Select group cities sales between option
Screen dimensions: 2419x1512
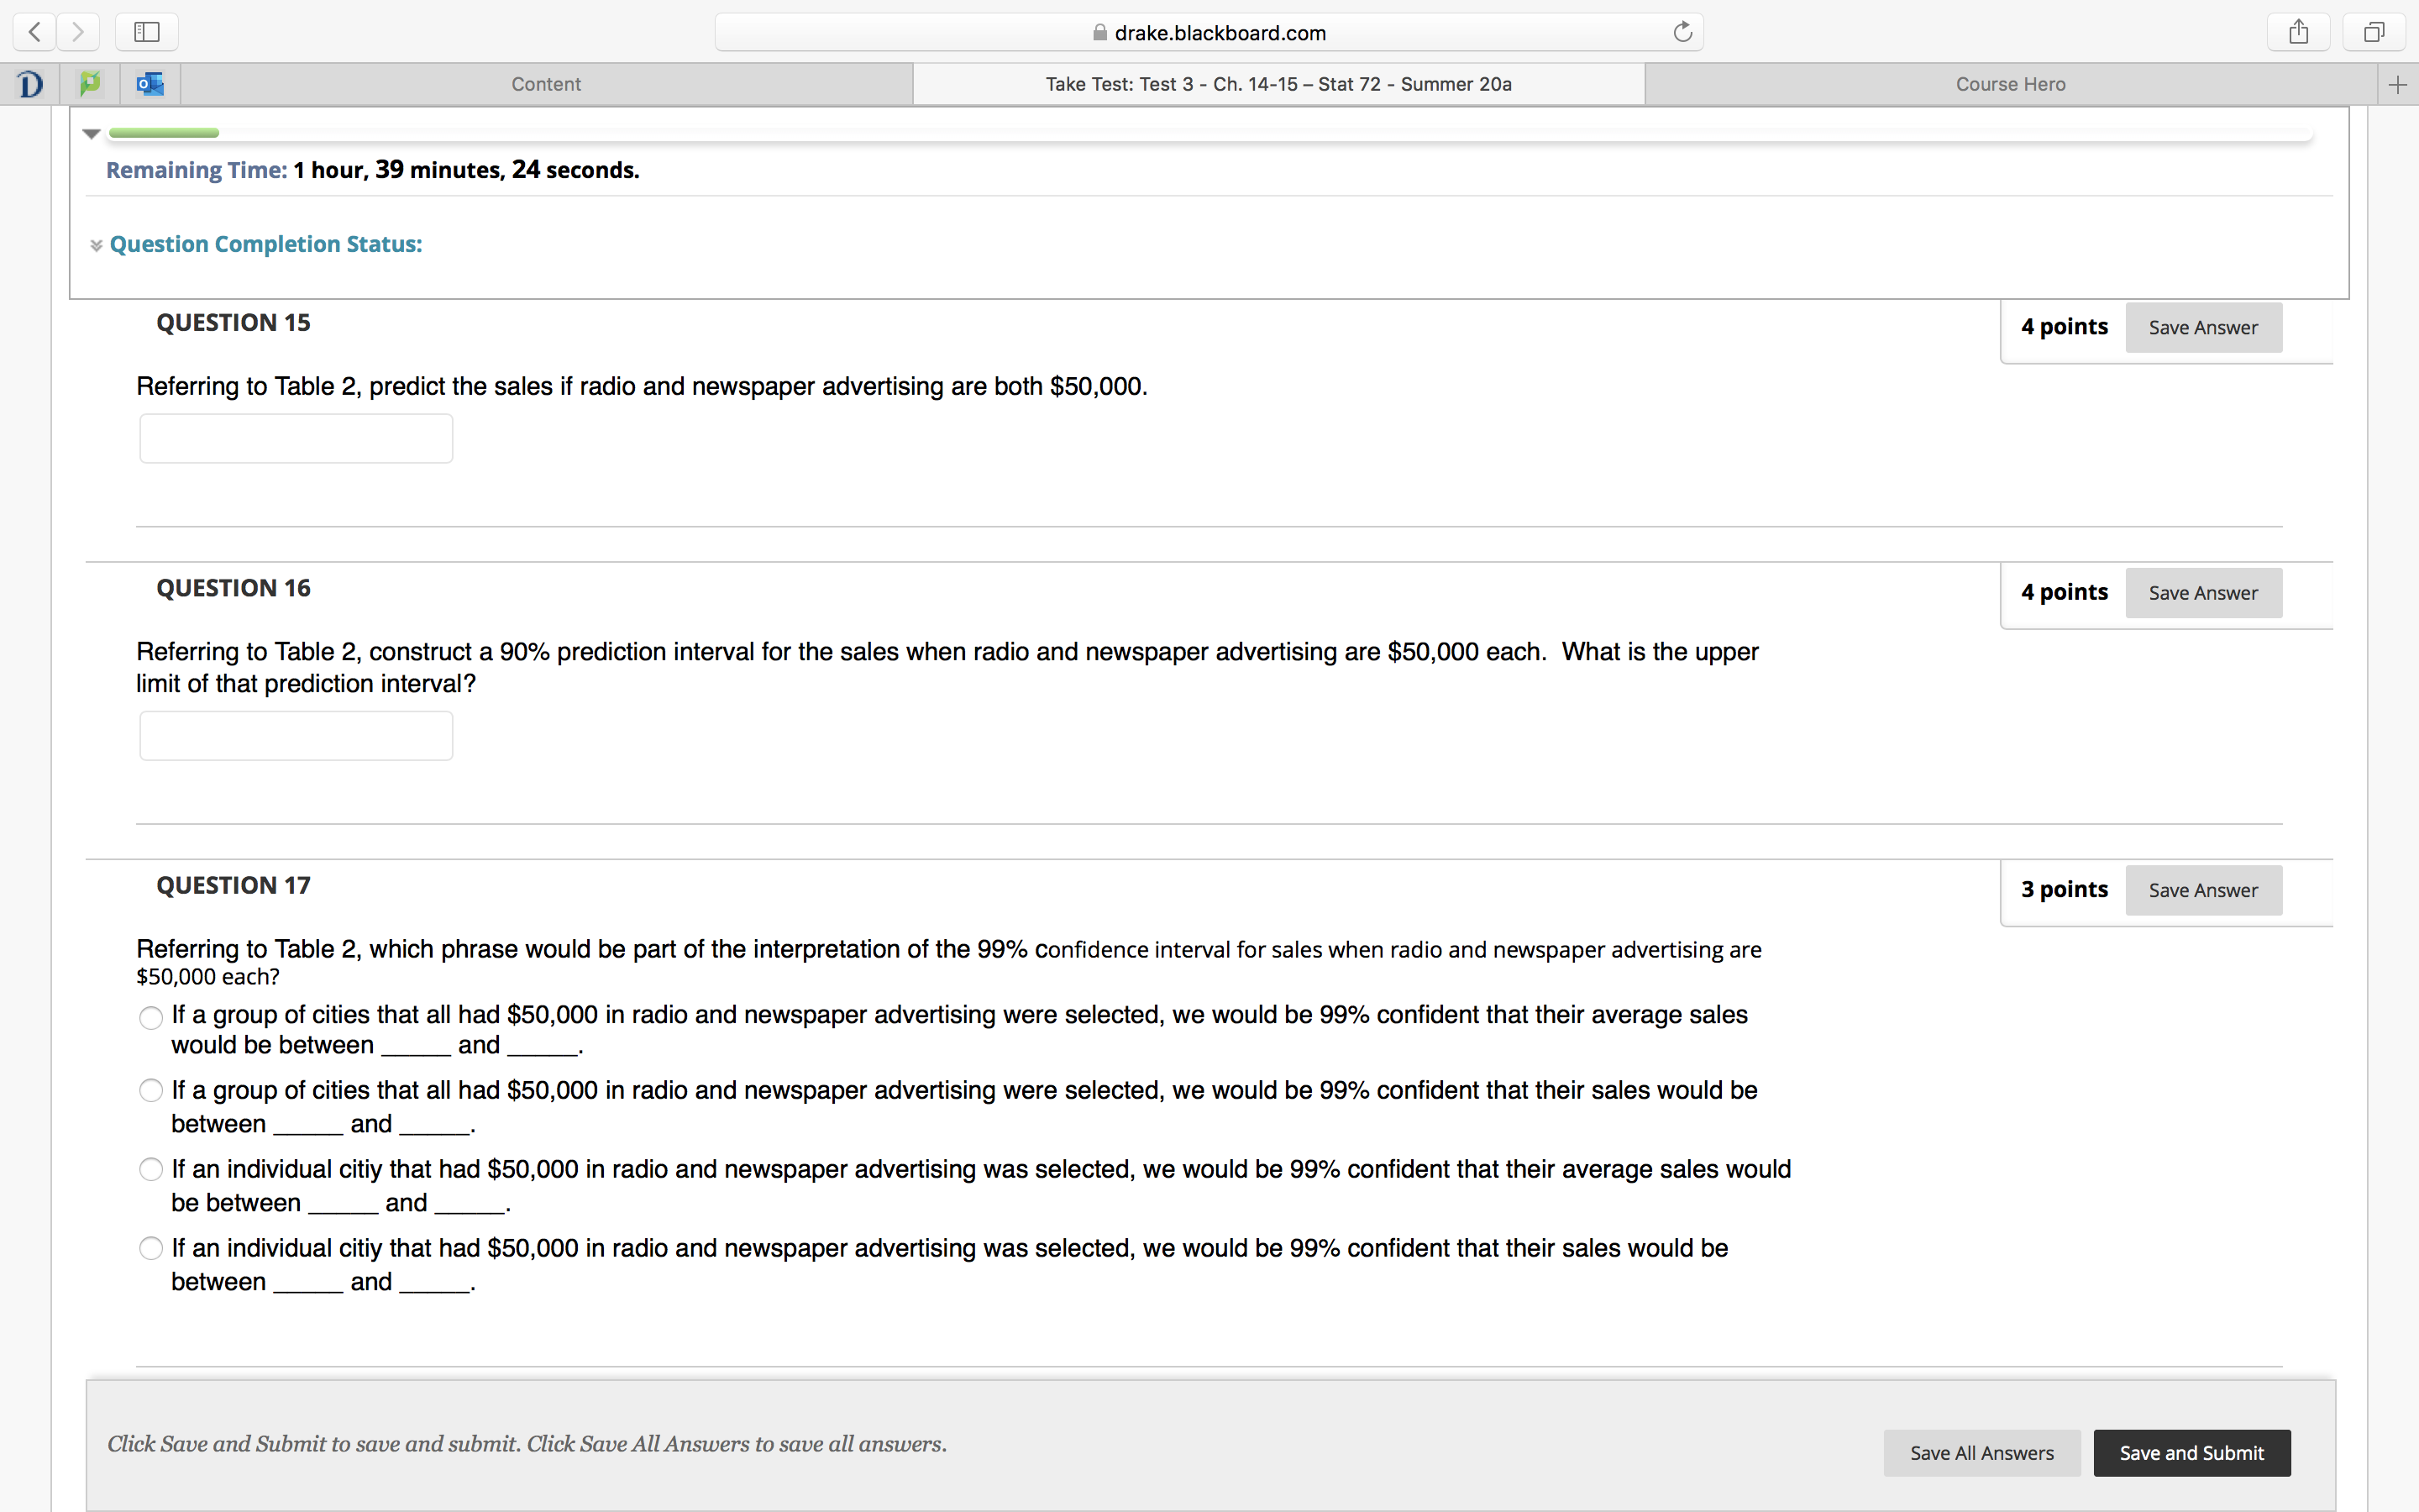coord(151,1090)
